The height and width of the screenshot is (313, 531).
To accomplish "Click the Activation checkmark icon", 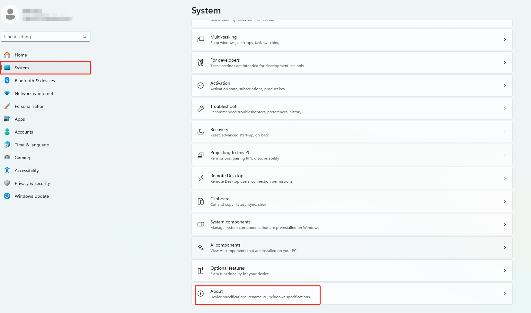I will click(x=201, y=85).
